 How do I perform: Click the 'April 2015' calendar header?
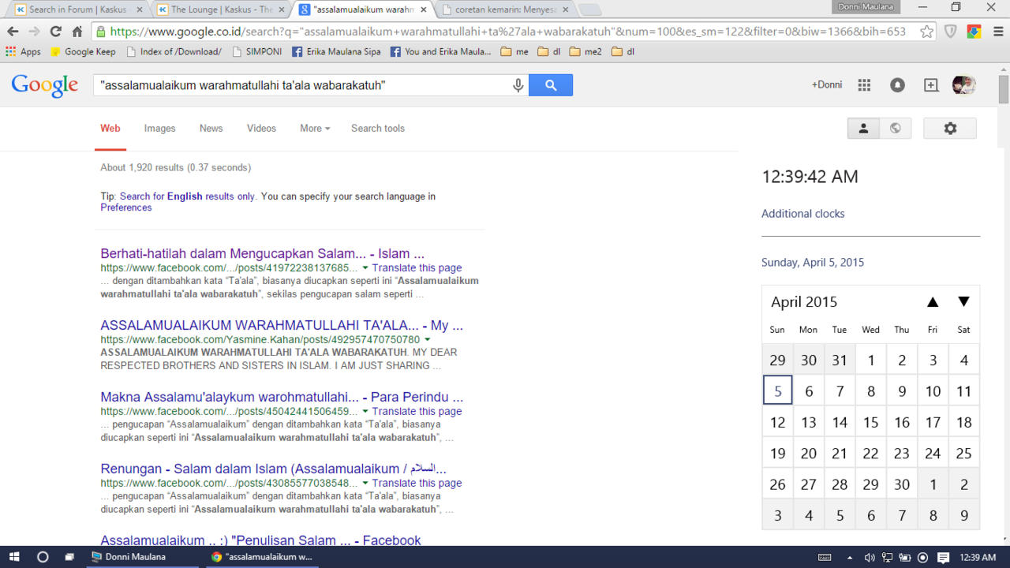804,301
